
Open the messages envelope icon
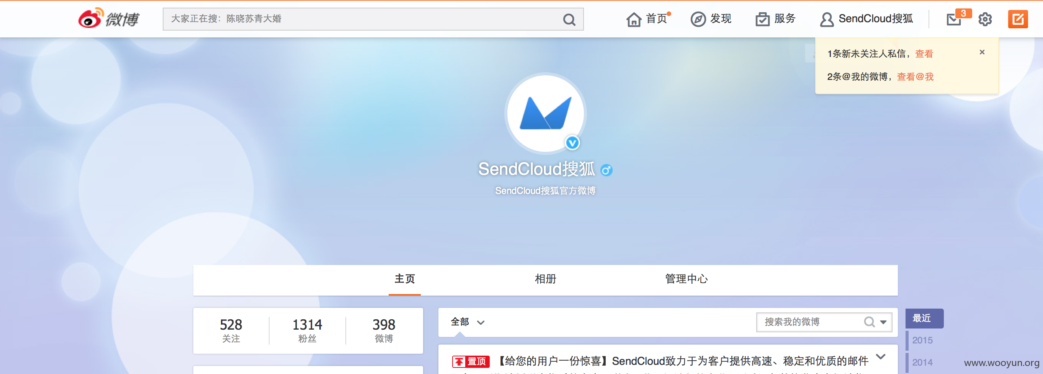tap(954, 20)
